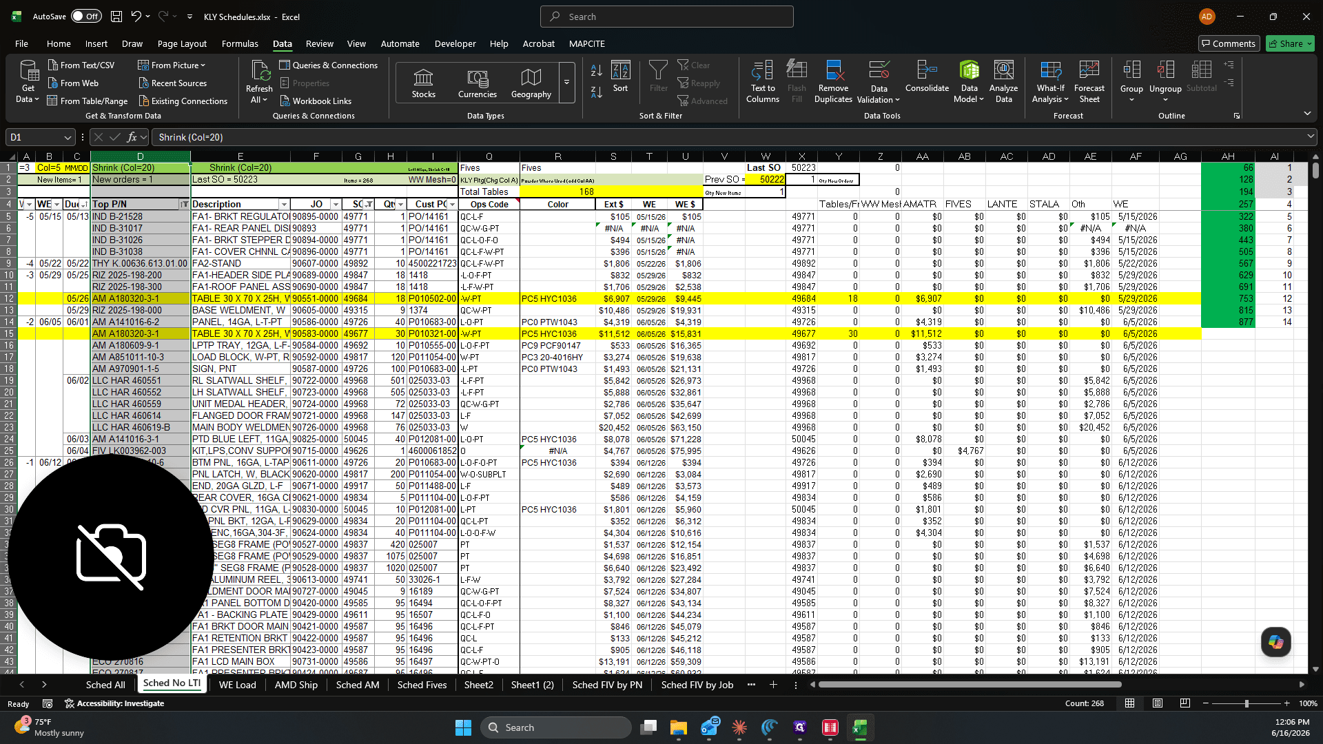
Task: Switch to Page Break Preview in status bar
Action: pos(1184,703)
